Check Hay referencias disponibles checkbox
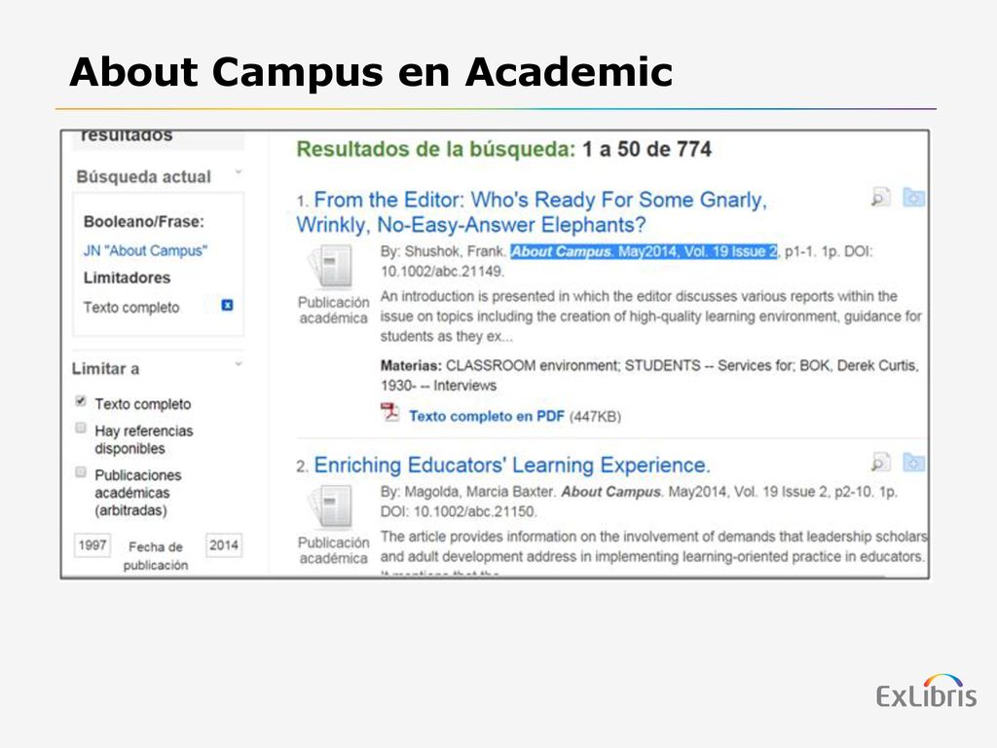The height and width of the screenshot is (748, 997). click(x=80, y=428)
